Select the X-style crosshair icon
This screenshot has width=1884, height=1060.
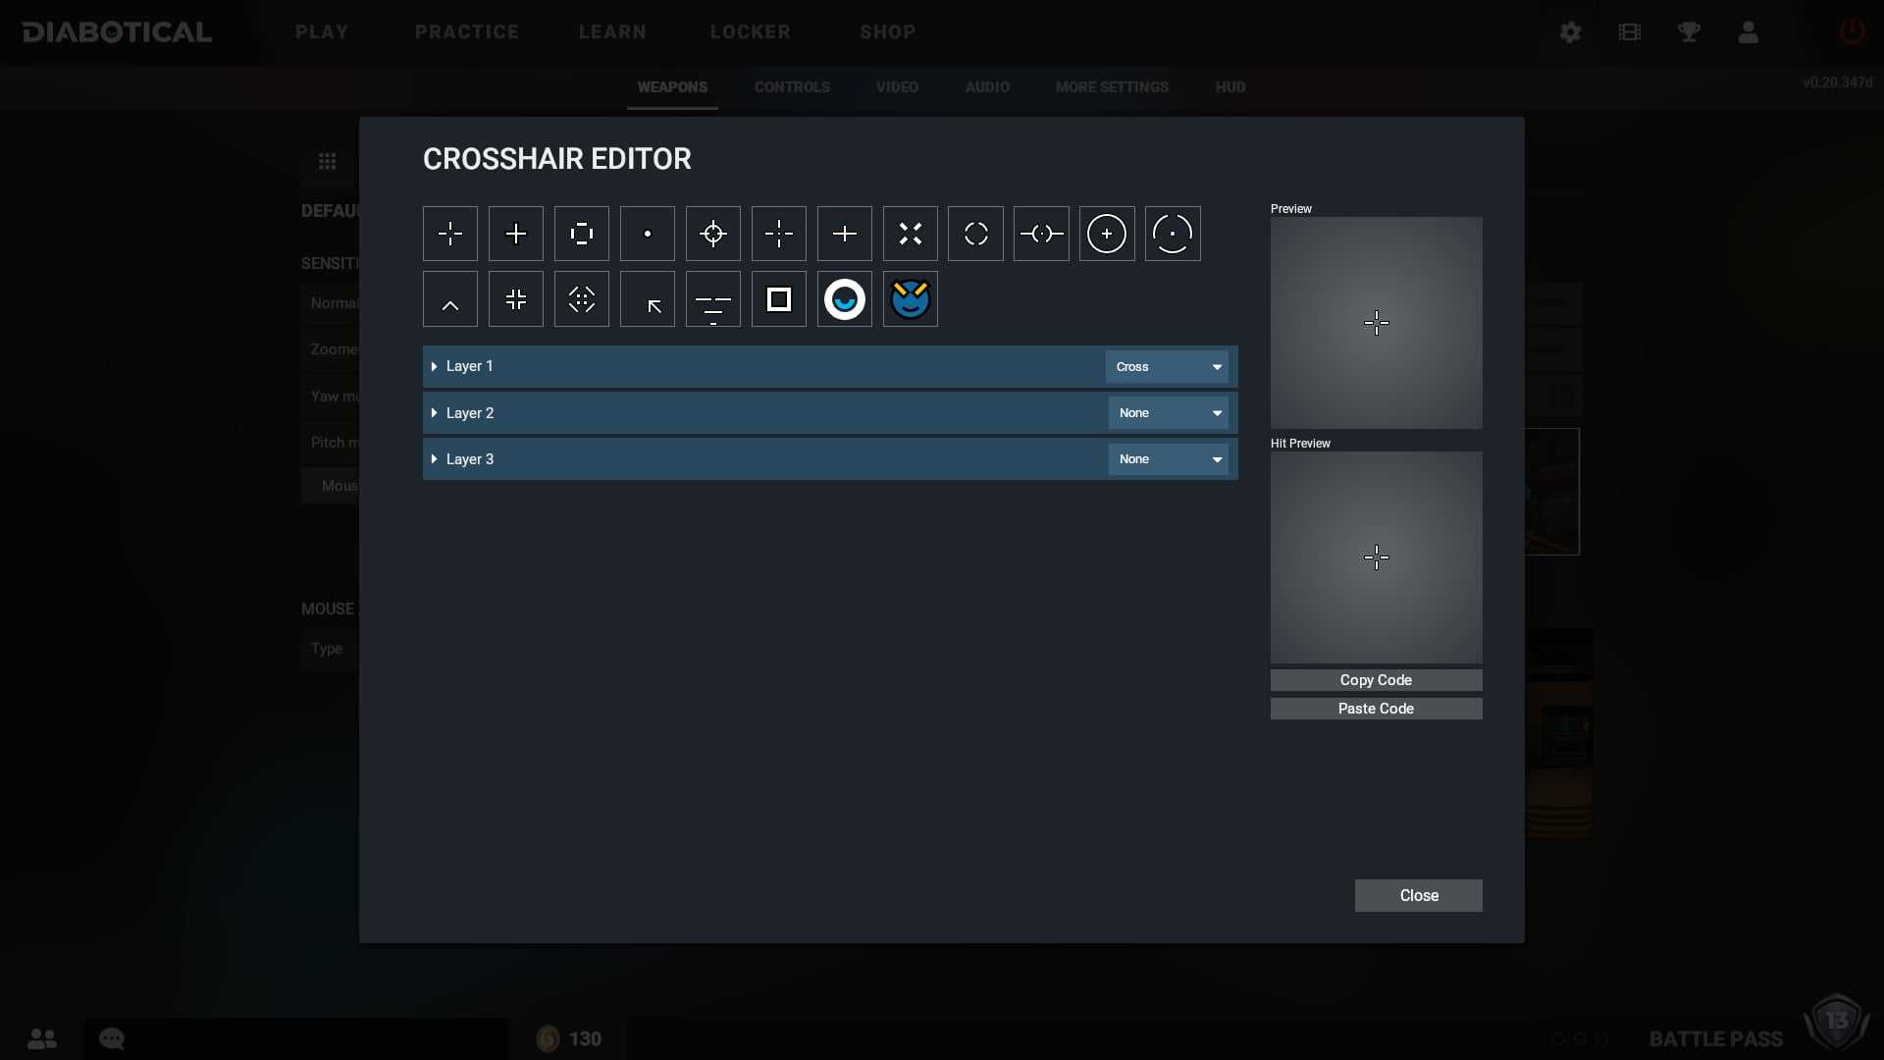coord(910,233)
